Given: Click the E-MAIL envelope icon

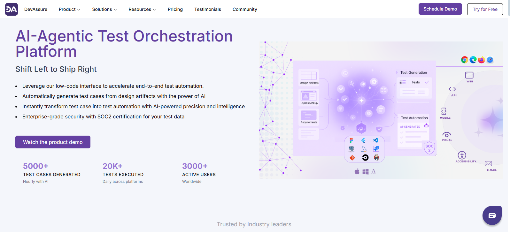Looking at the screenshot, I should point(488,164).
